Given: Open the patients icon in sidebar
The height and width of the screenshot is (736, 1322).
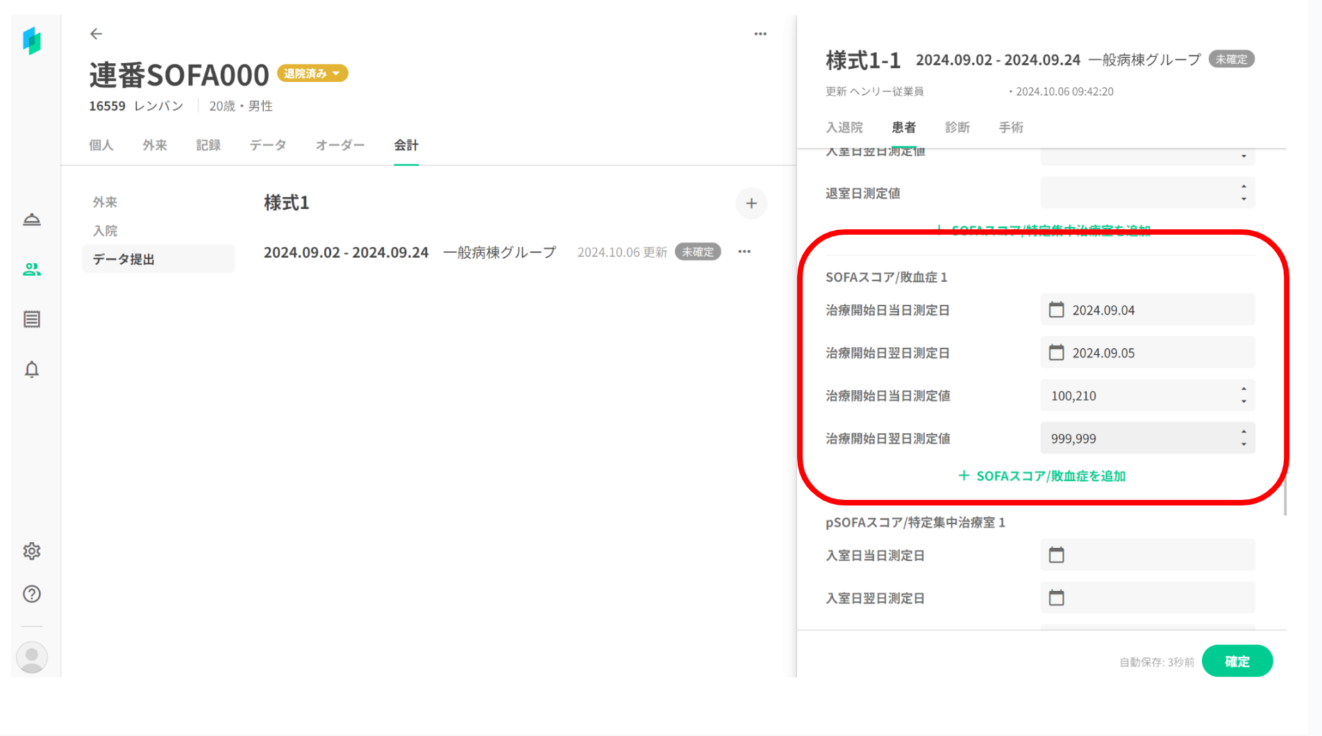Looking at the screenshot, I should (32, 269).
